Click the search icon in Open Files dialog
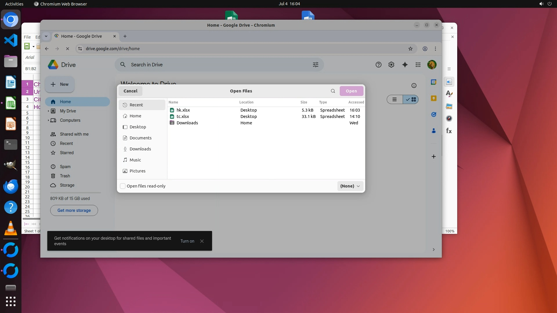This screenshot has height=313, width=557. 333,91
